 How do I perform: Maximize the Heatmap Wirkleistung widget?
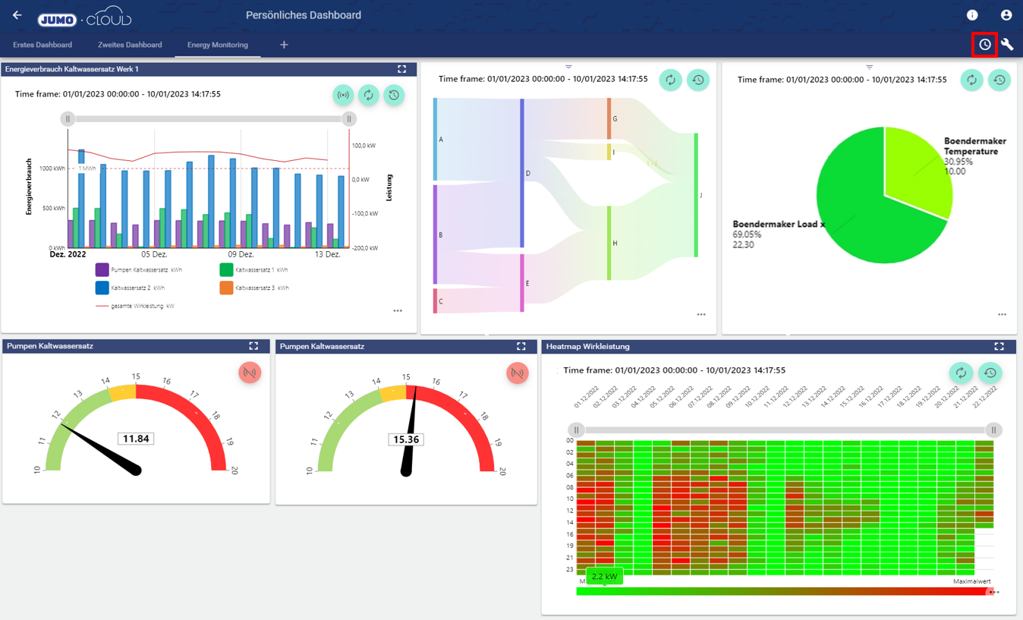999,346
